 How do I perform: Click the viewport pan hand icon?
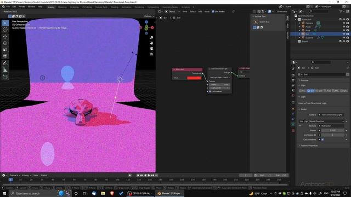coord(151,43)
